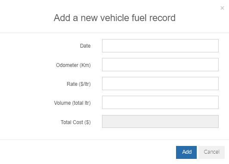Click the Total Cost ($) label

pyautogui.click(x=76, y=122)
